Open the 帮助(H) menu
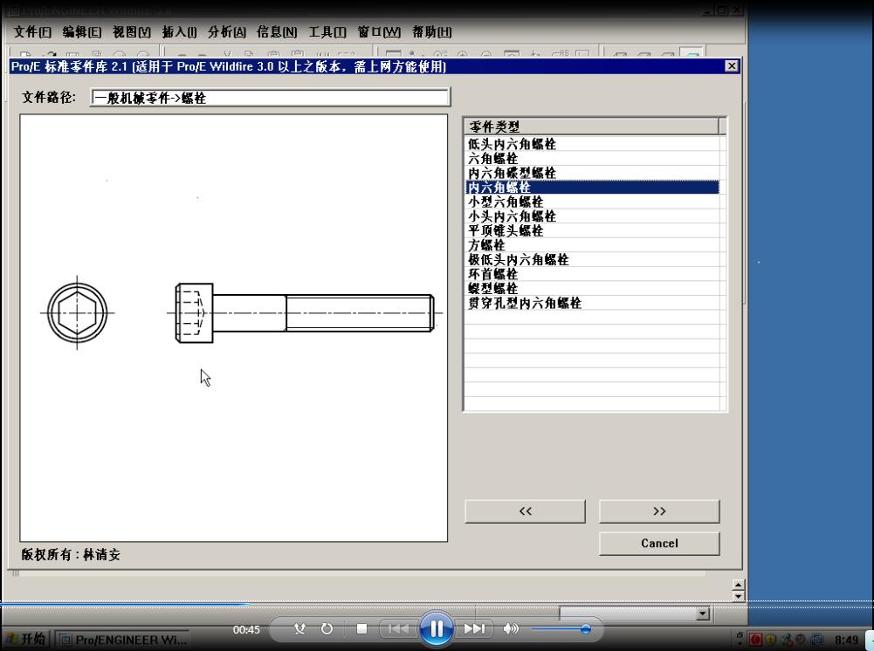The height and width of the screenshot is (651, 874). pos(432,32)
